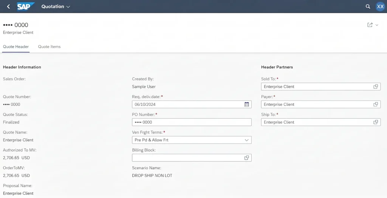The height and width of the screenshot is (198, 387).
Task: Click the SAP logo
Action: coord(26,6)
